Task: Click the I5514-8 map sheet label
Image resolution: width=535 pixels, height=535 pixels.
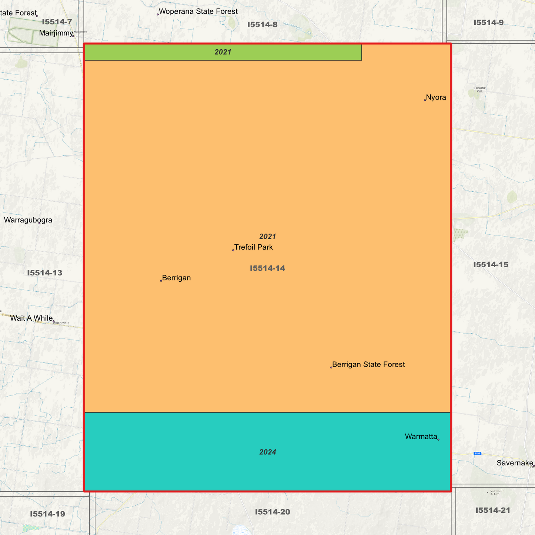Action: 262,25
